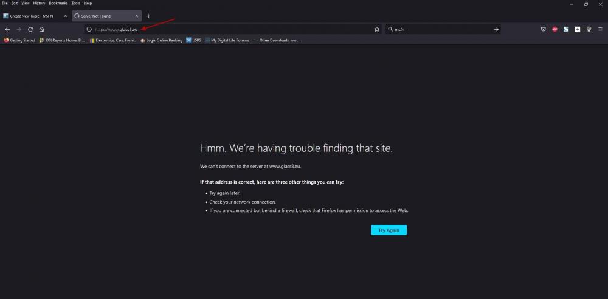Go back to the previous page
Viewport: 608px width, 299px height.
(7, 29)
